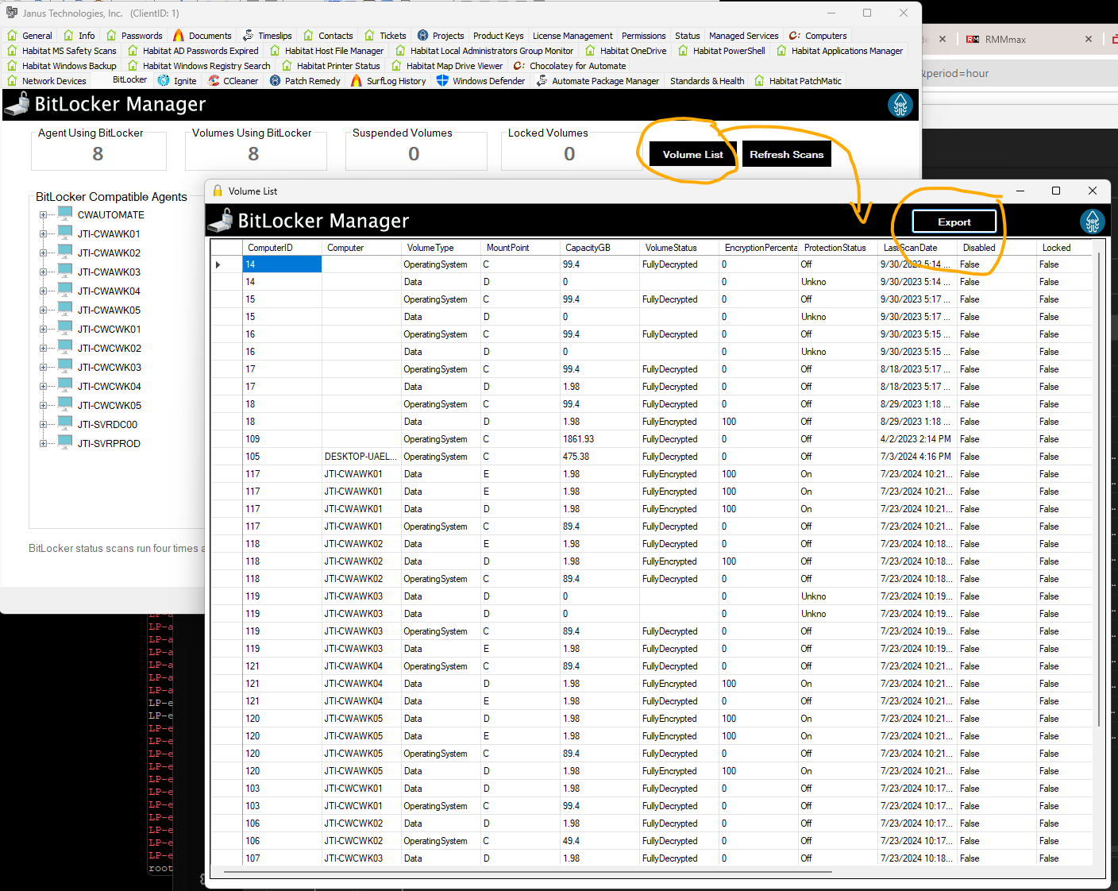Switch to the Computers tab
This screenshot has width=1118, height=891.
point(818,35)
